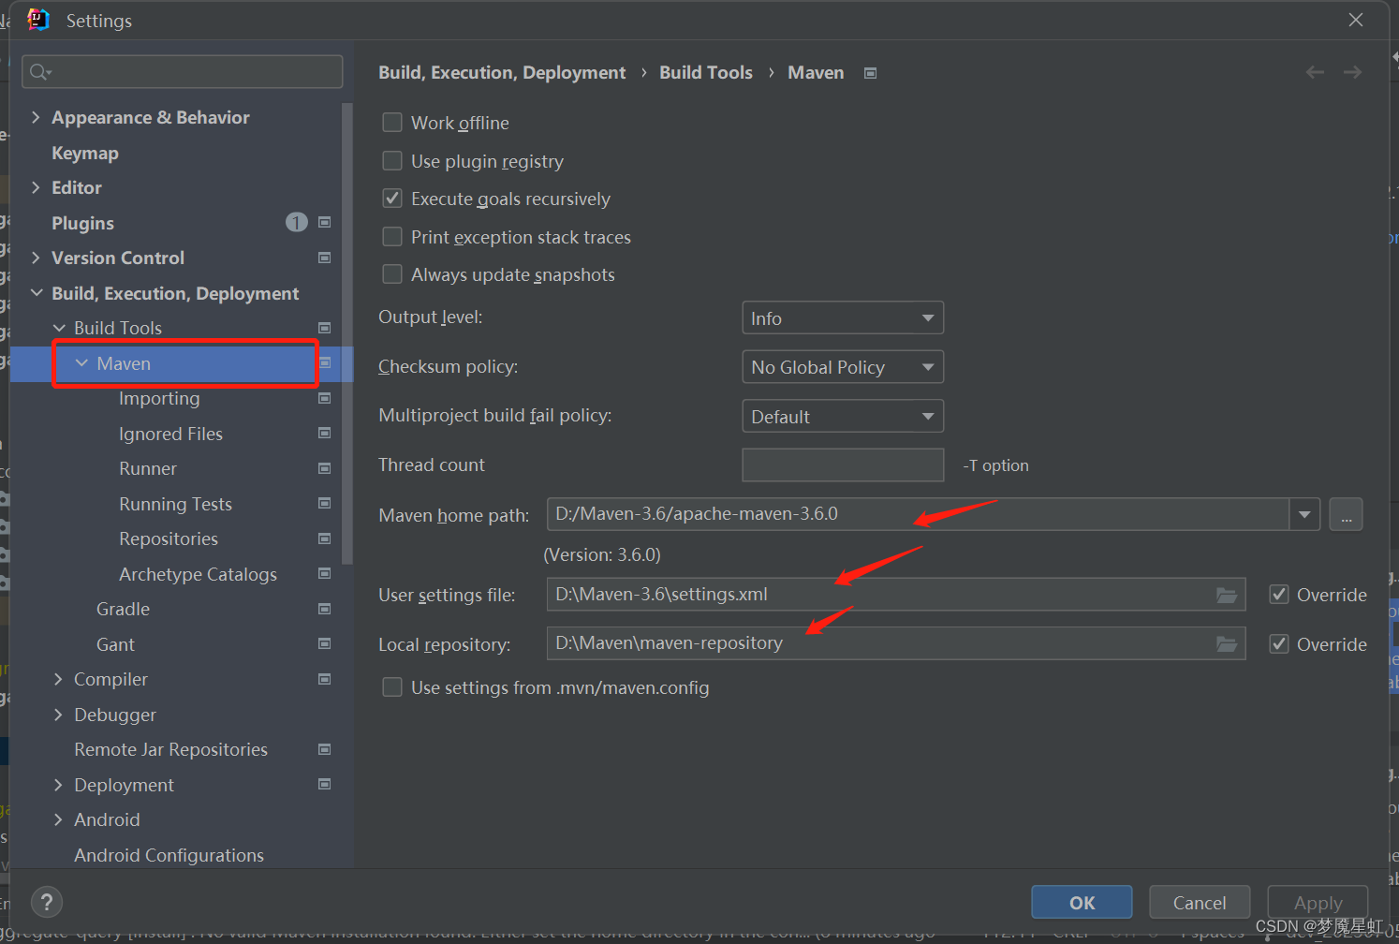Click Build, Execution, Deployment breadcrumb
This screenshot has height=944, width=1399.
pos(502,72)
